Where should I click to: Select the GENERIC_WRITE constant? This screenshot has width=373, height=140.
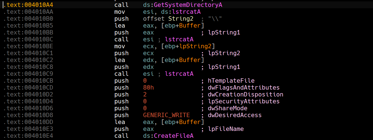tap(166, 115)
